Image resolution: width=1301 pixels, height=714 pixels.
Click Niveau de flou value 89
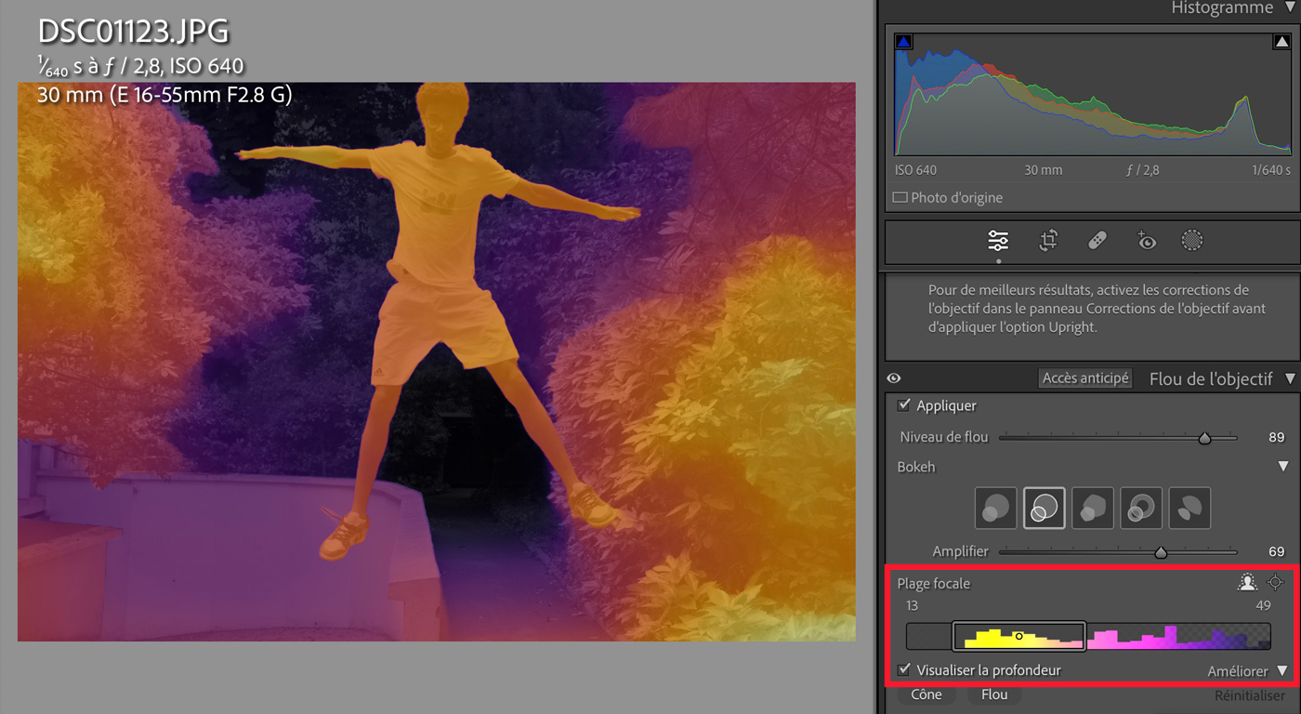point(1276,437)
